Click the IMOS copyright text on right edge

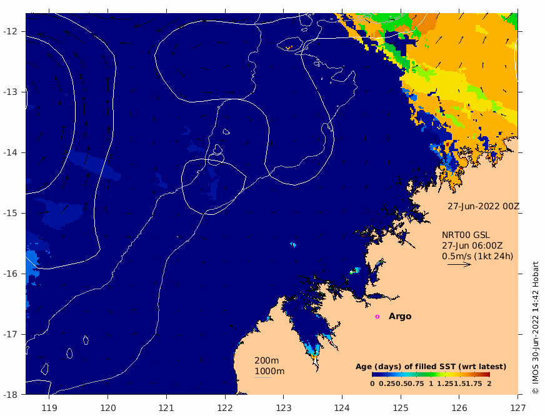[x=535, y=328]
